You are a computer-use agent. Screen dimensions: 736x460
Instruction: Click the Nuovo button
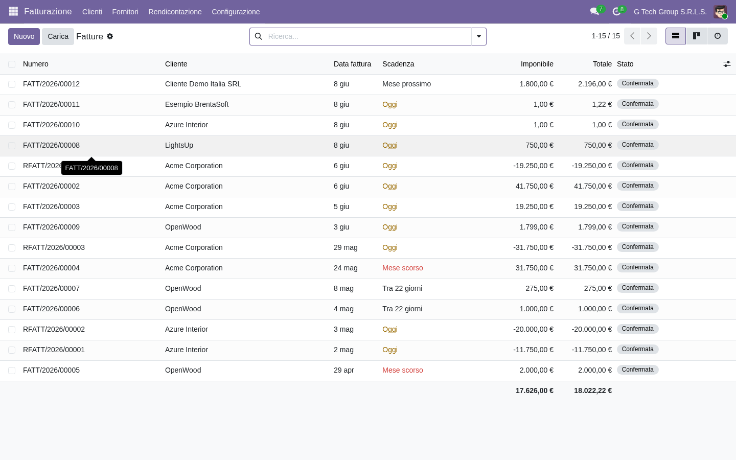pyautogui.click(x=24, y=36)
